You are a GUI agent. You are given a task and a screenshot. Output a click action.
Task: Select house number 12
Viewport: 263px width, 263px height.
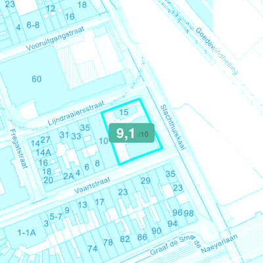[51, 9]
